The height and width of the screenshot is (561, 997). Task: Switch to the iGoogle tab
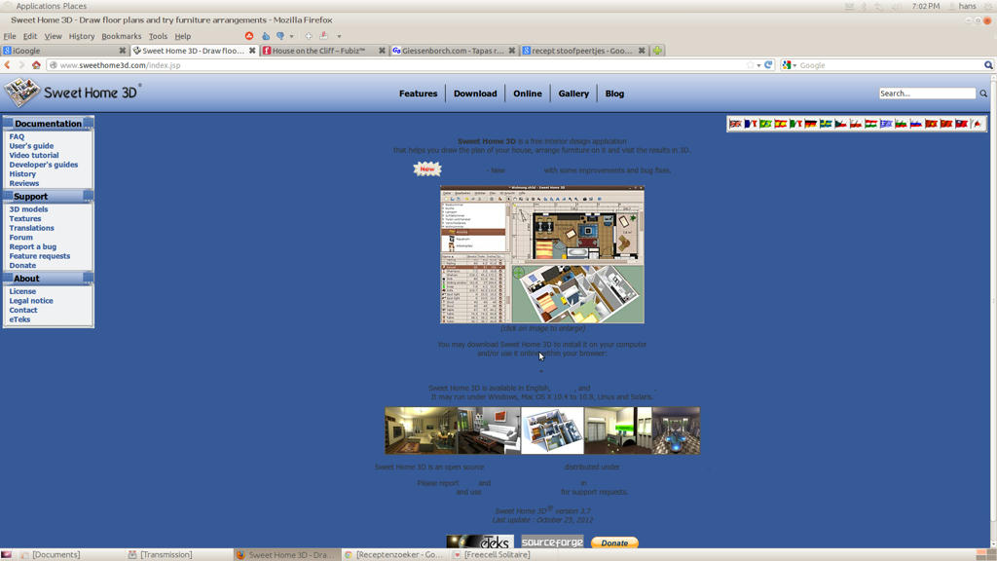point(64,51)
